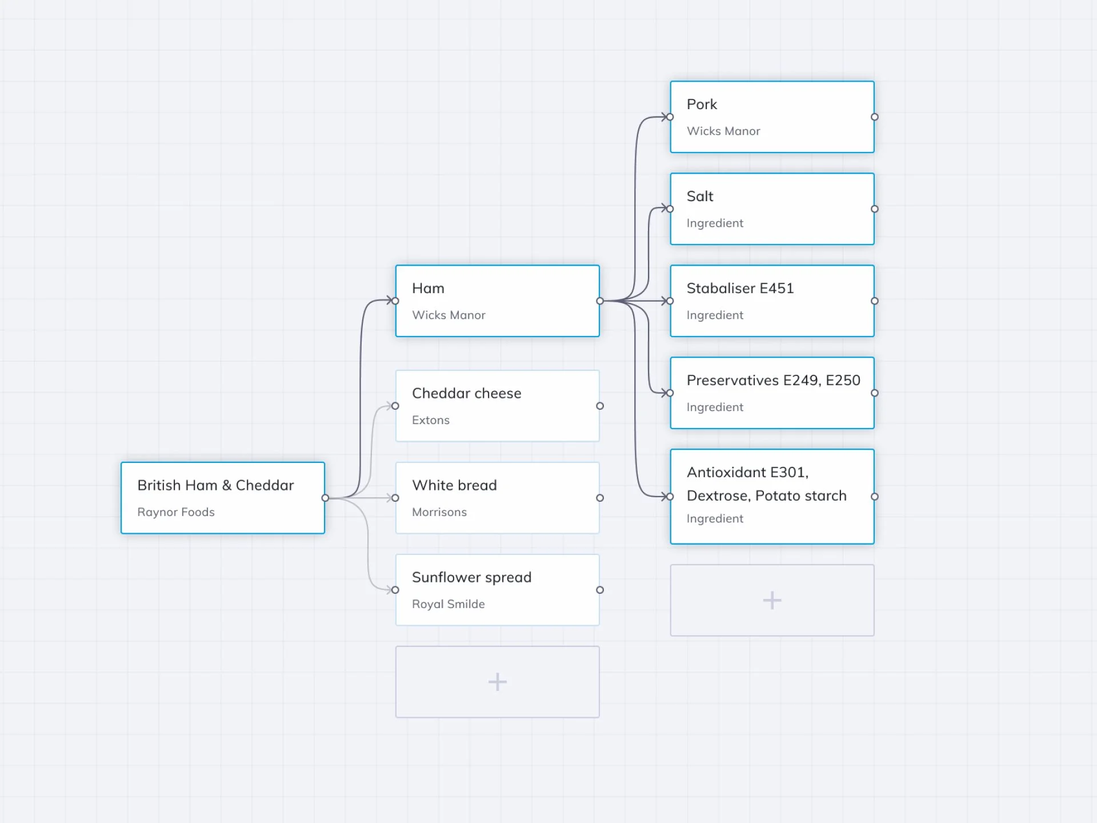
Task: Click Ham node's right output connector
Action: pos(600,301)
